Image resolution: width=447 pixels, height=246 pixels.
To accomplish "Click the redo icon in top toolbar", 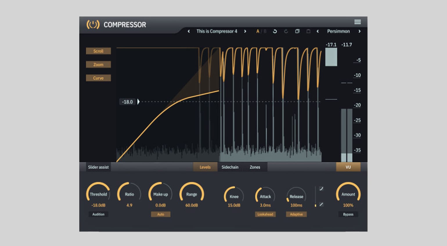I will pos(286,31).
